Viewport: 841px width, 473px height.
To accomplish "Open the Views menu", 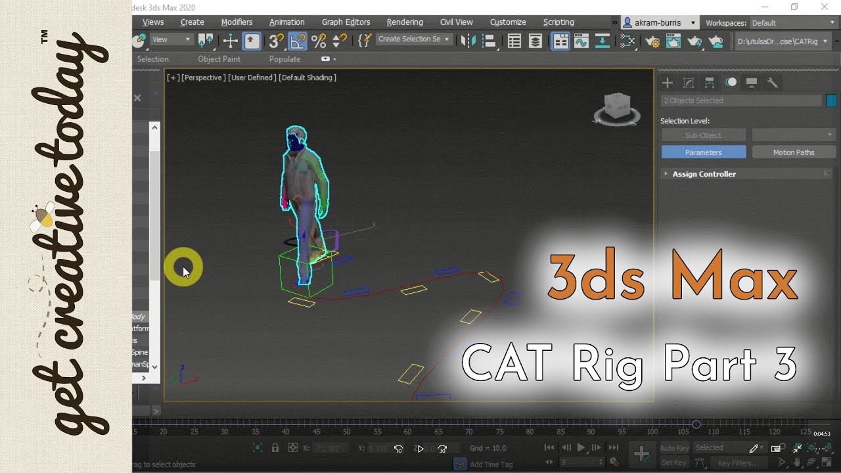I will [x=153, y=22].
